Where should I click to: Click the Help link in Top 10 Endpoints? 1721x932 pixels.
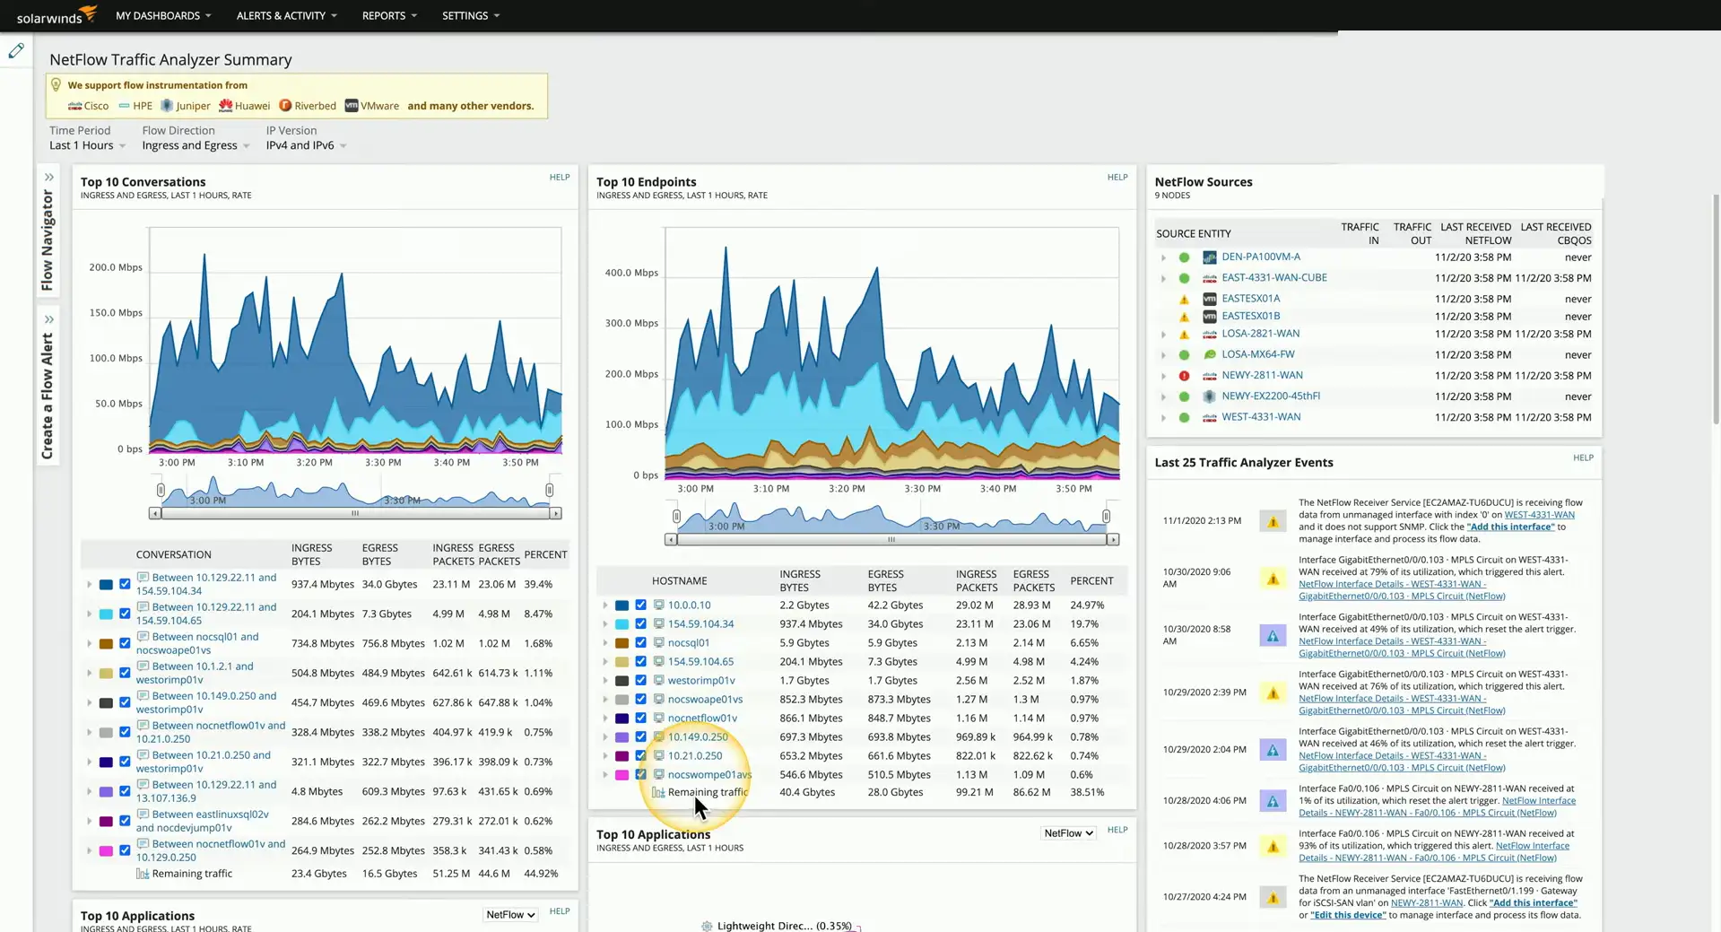1117,178
